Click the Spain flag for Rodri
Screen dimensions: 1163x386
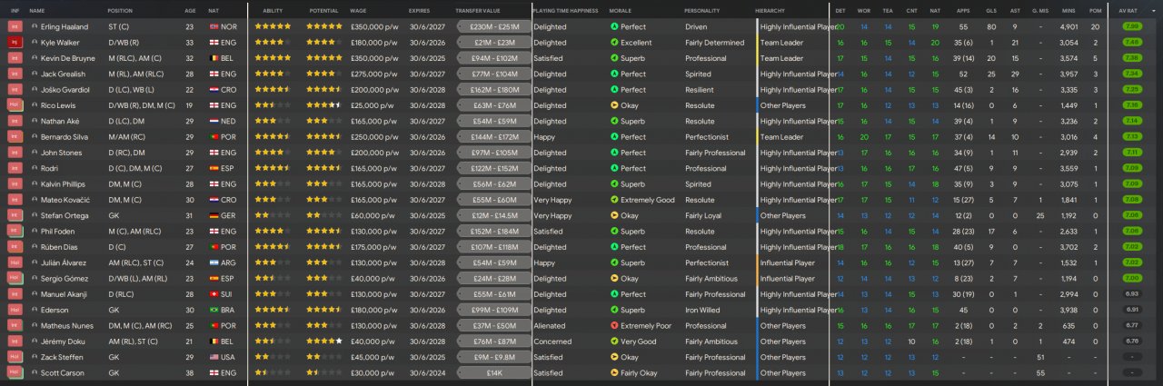point(213,168)
